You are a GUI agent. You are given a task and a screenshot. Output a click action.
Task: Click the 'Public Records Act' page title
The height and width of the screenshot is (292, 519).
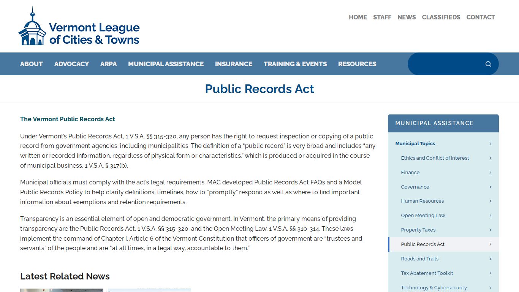(x=259, y=89)
